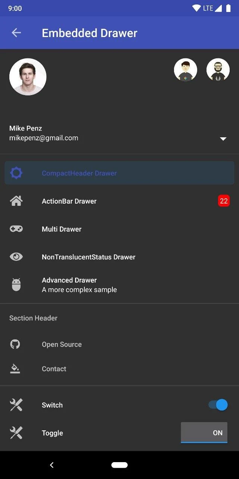Tap the Contact entry

point(54,369)
